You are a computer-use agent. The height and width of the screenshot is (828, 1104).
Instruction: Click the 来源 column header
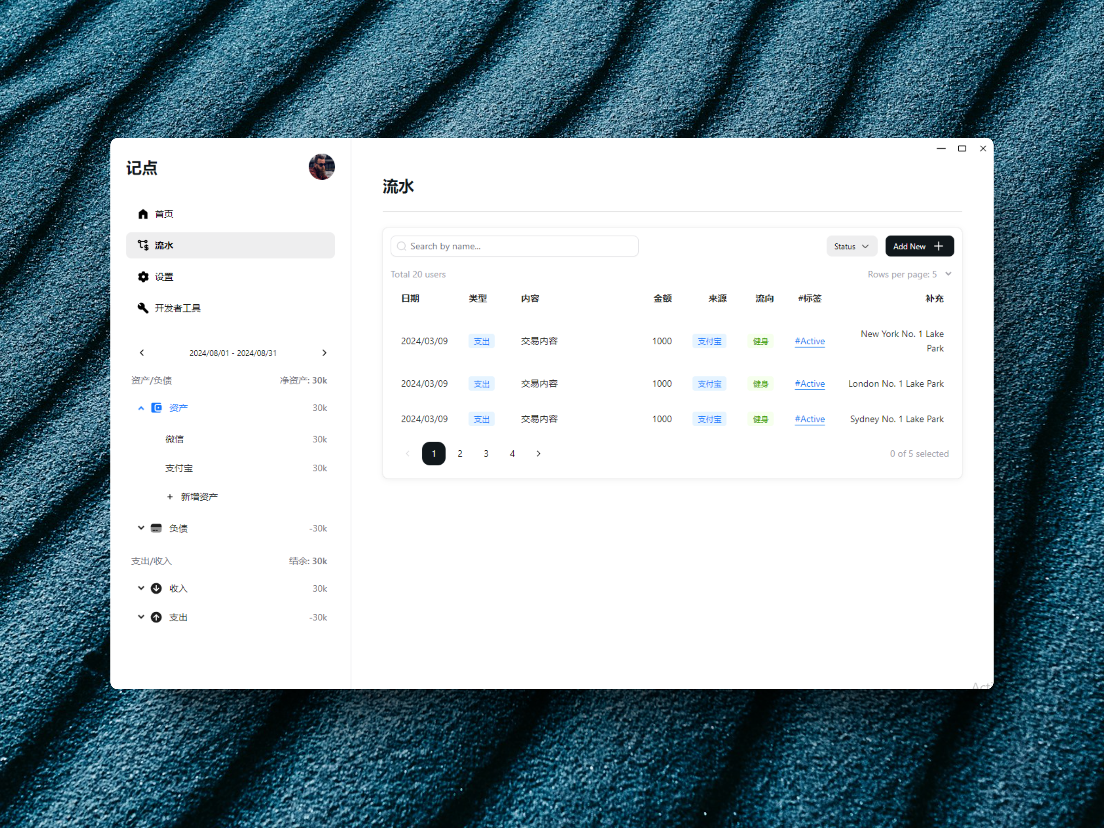click(718, 299)
